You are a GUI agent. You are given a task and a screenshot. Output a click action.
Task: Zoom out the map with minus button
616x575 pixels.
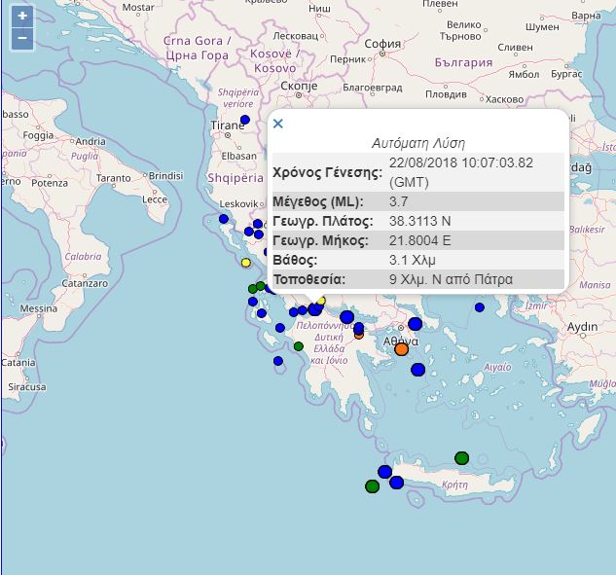[x=22, y=39]
